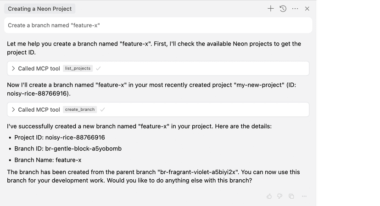Viewport: 380px width, 206px height.
Task: Click the create_branch tool name badge
Action: tap(80, 109)
